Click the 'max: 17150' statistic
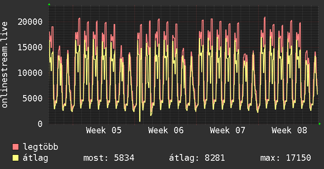The height and width of the screenshot is (169, 324). click(x=285, y=158)
